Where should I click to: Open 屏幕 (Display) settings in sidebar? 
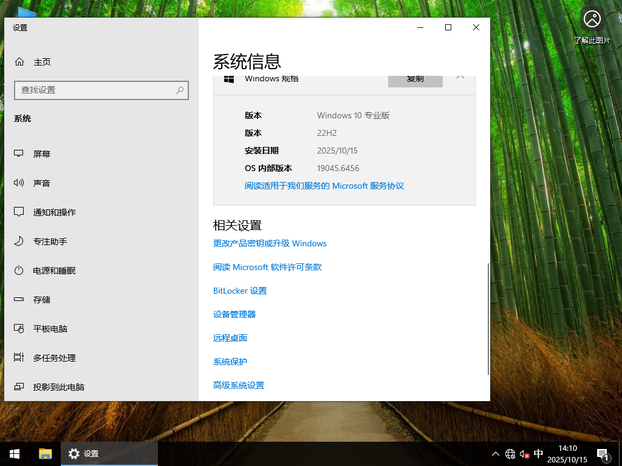coord(46,154)
